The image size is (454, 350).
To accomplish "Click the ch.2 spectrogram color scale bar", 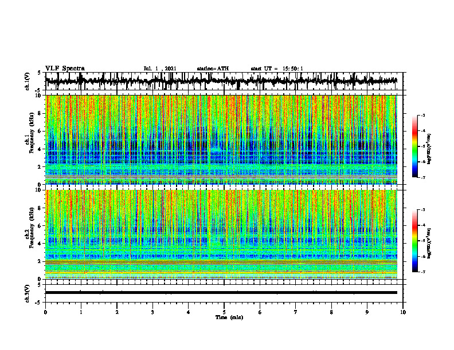I will [415, 241].
